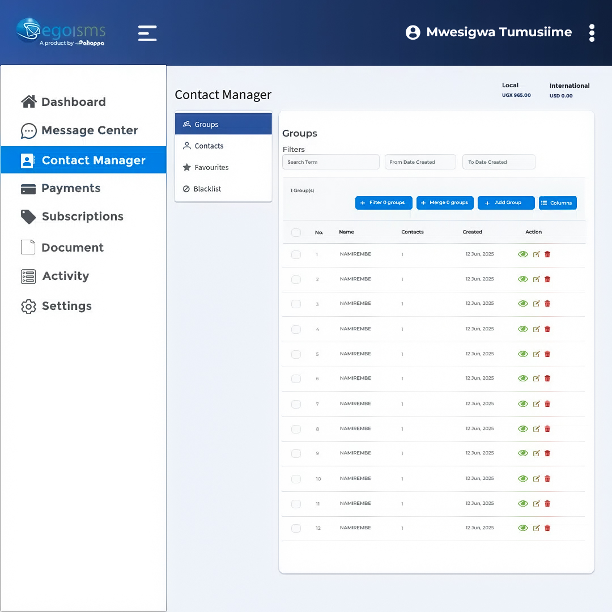Image resolution: width=612 pixels, height=612 pixels.
Task: Click the Search Term input field
Action: click(330, 162)
